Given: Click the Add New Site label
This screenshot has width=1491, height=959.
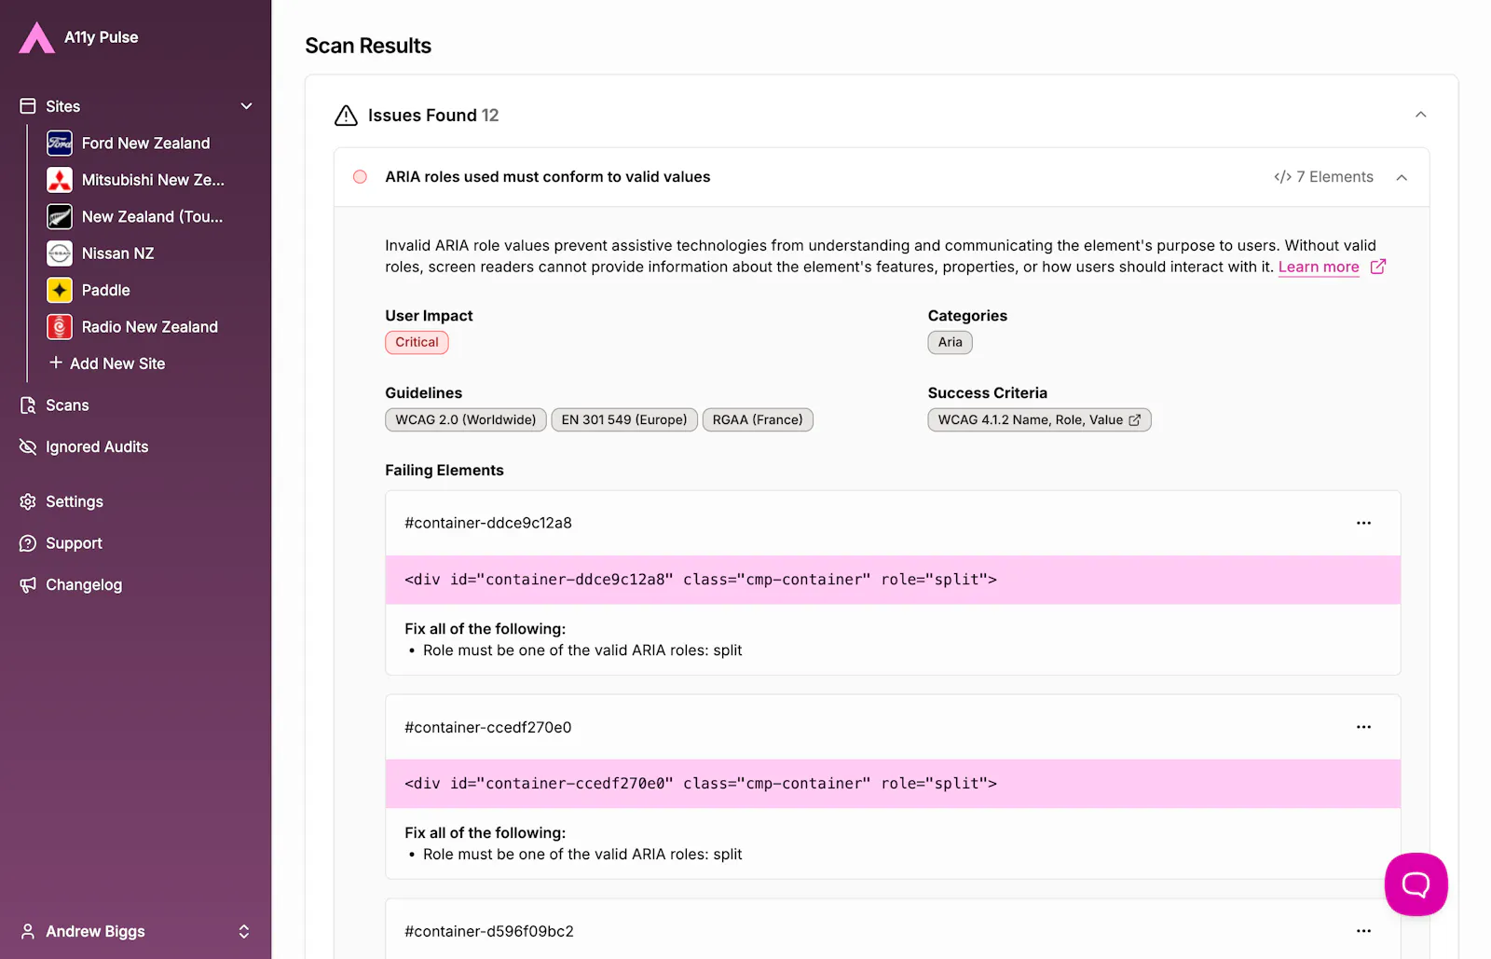Looking at the screenshot, I should (x=117, y=363).
